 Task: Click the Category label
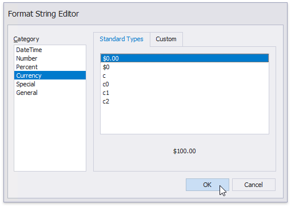(x=26, y=39)
